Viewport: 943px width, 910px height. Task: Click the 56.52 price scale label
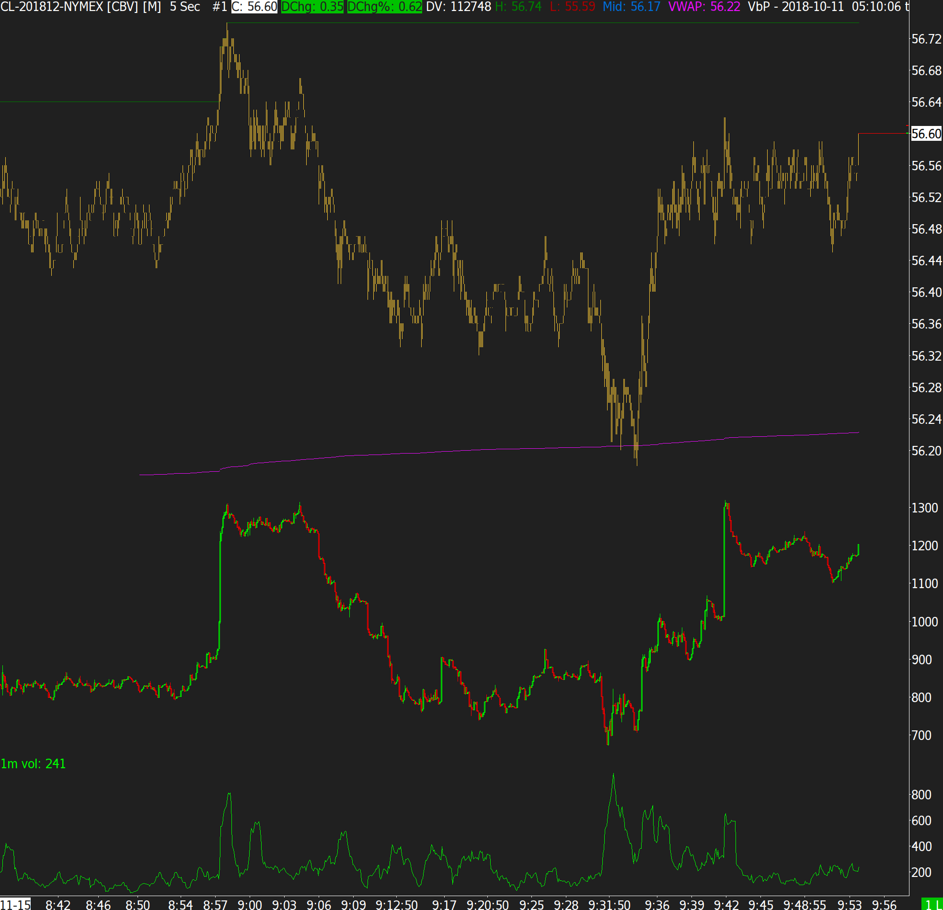pos(926,198)
